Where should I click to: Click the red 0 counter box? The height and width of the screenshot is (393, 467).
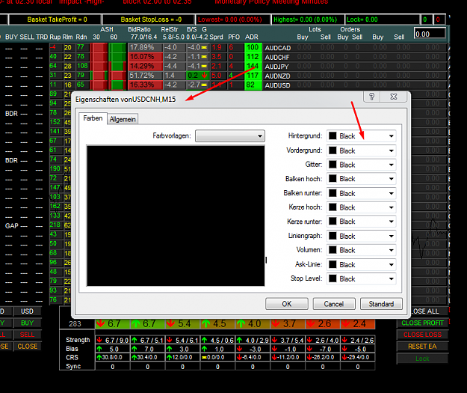pos(438,19)
